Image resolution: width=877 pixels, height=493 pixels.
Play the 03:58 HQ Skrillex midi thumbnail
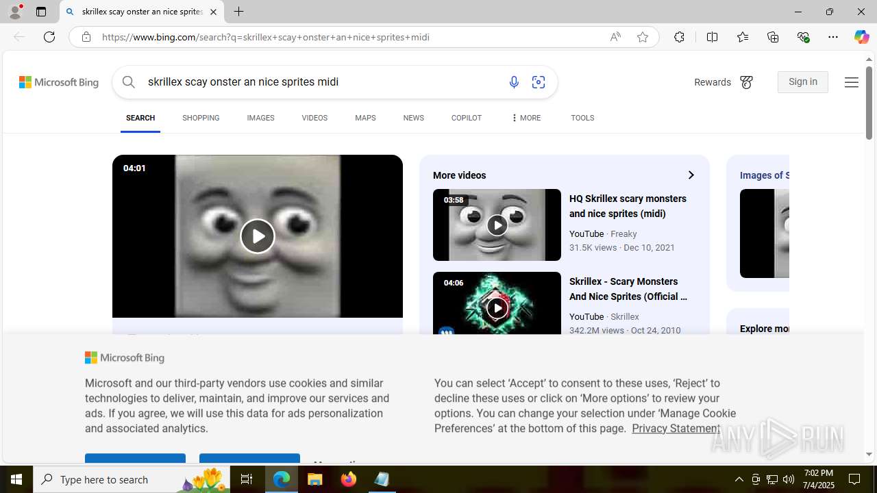click(497, 225)
